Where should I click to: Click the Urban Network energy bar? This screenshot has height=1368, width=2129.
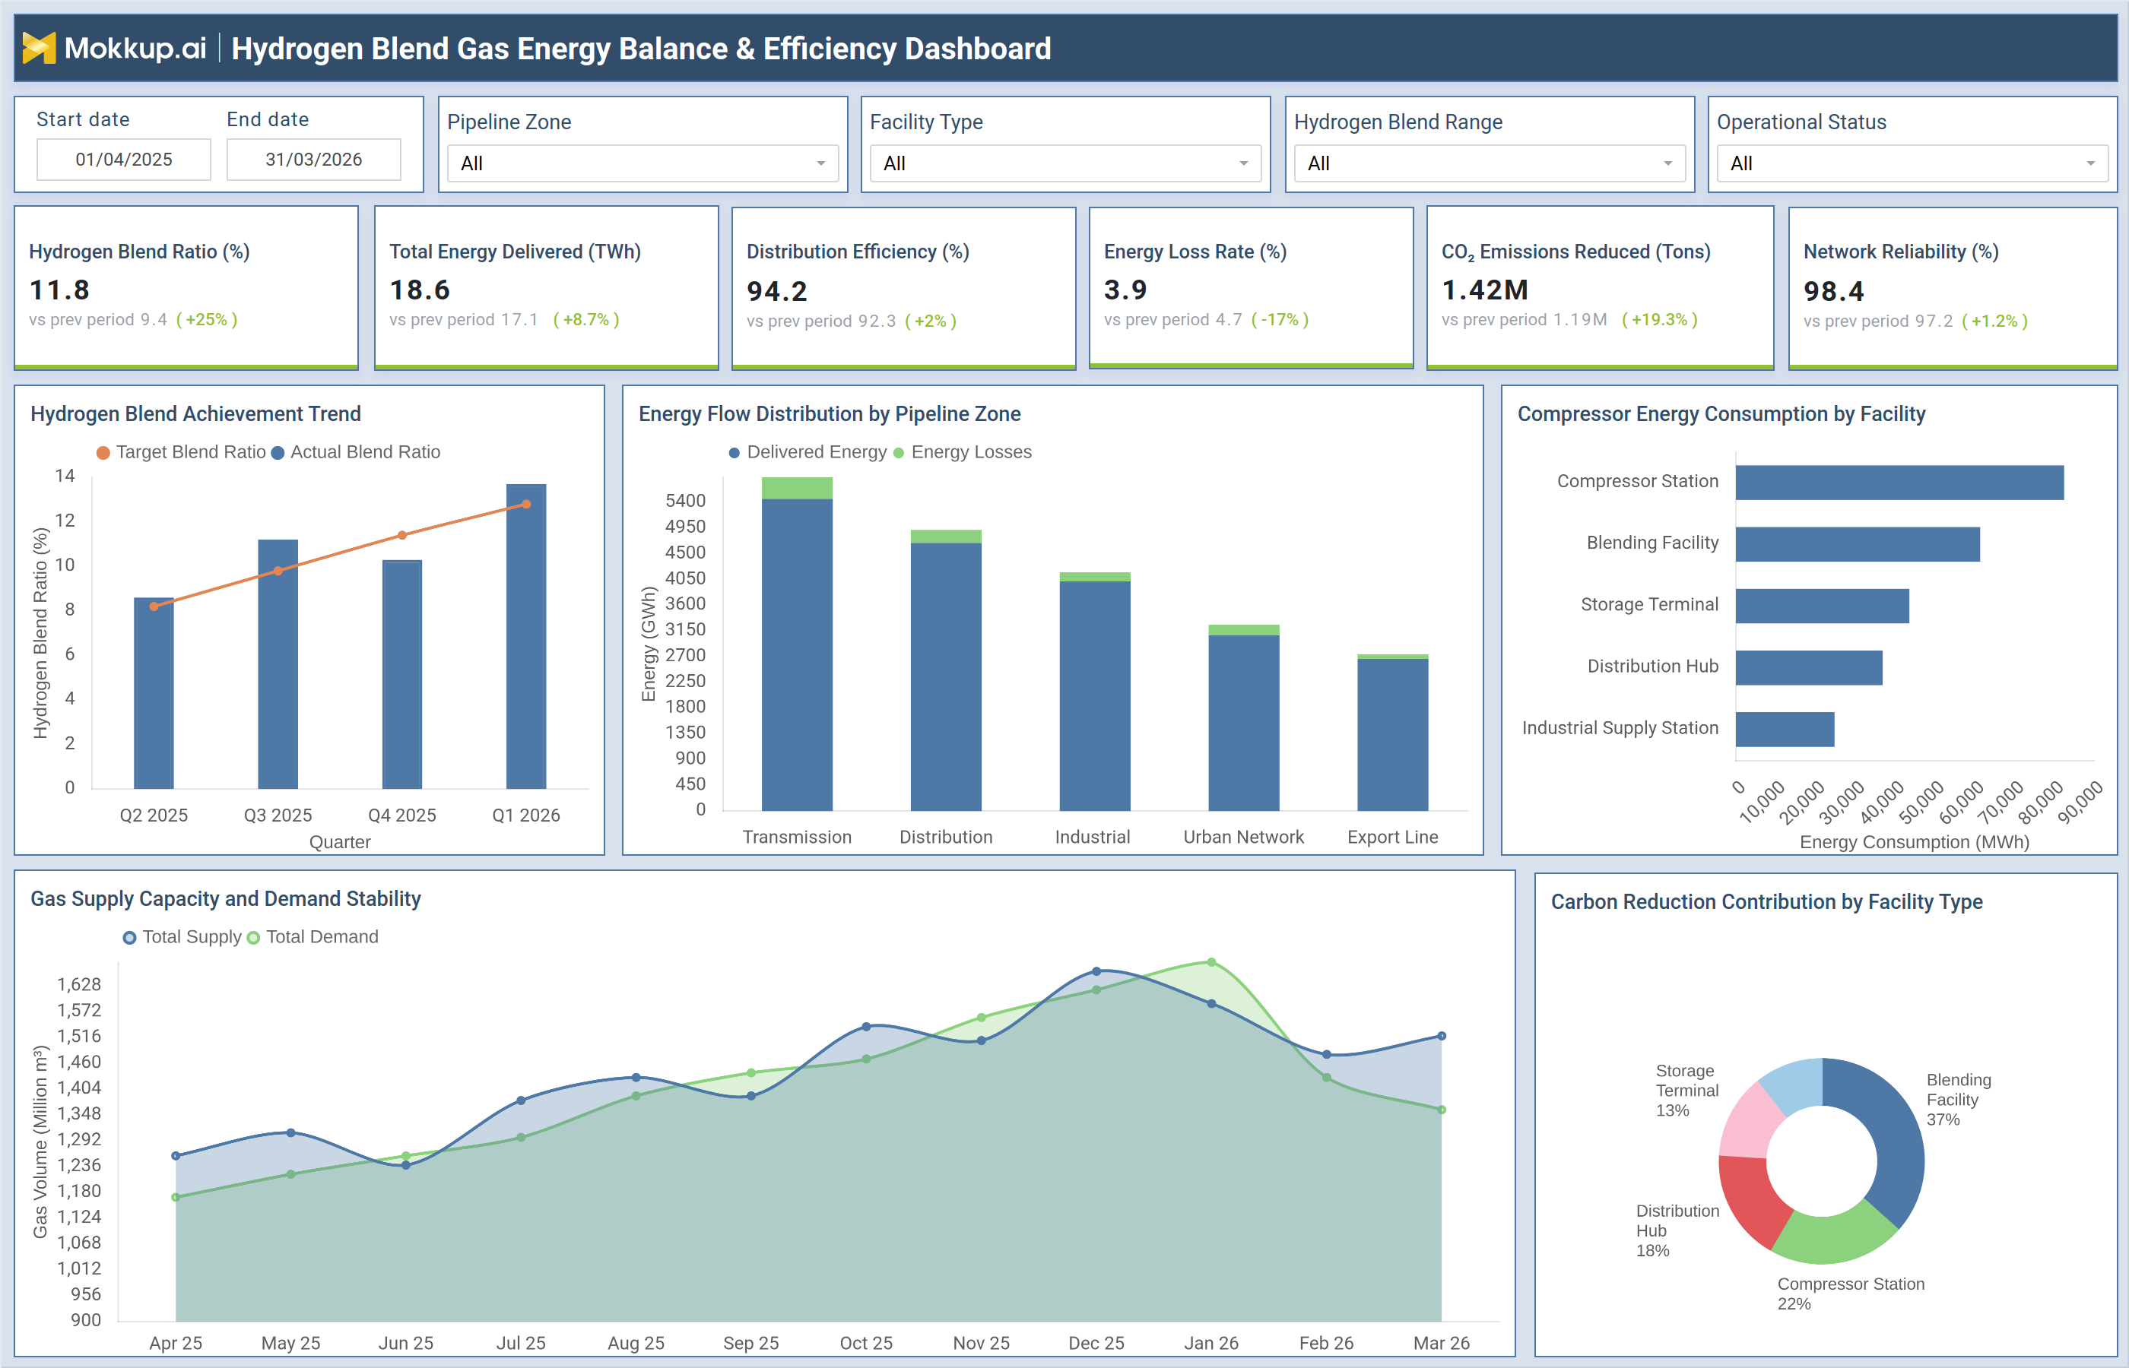(x=1244, y=722)
